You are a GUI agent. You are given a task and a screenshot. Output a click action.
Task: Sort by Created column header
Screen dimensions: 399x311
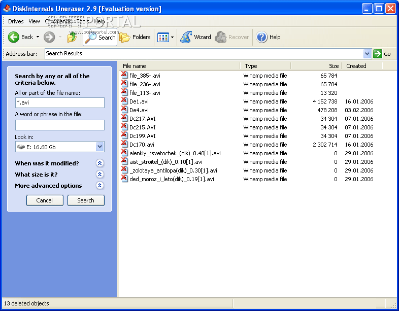362,66
